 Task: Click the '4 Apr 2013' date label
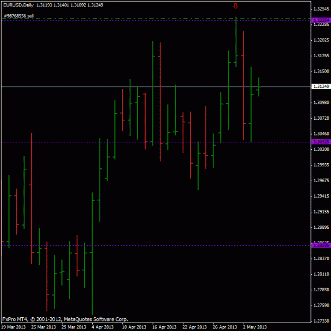pos(103,327)
